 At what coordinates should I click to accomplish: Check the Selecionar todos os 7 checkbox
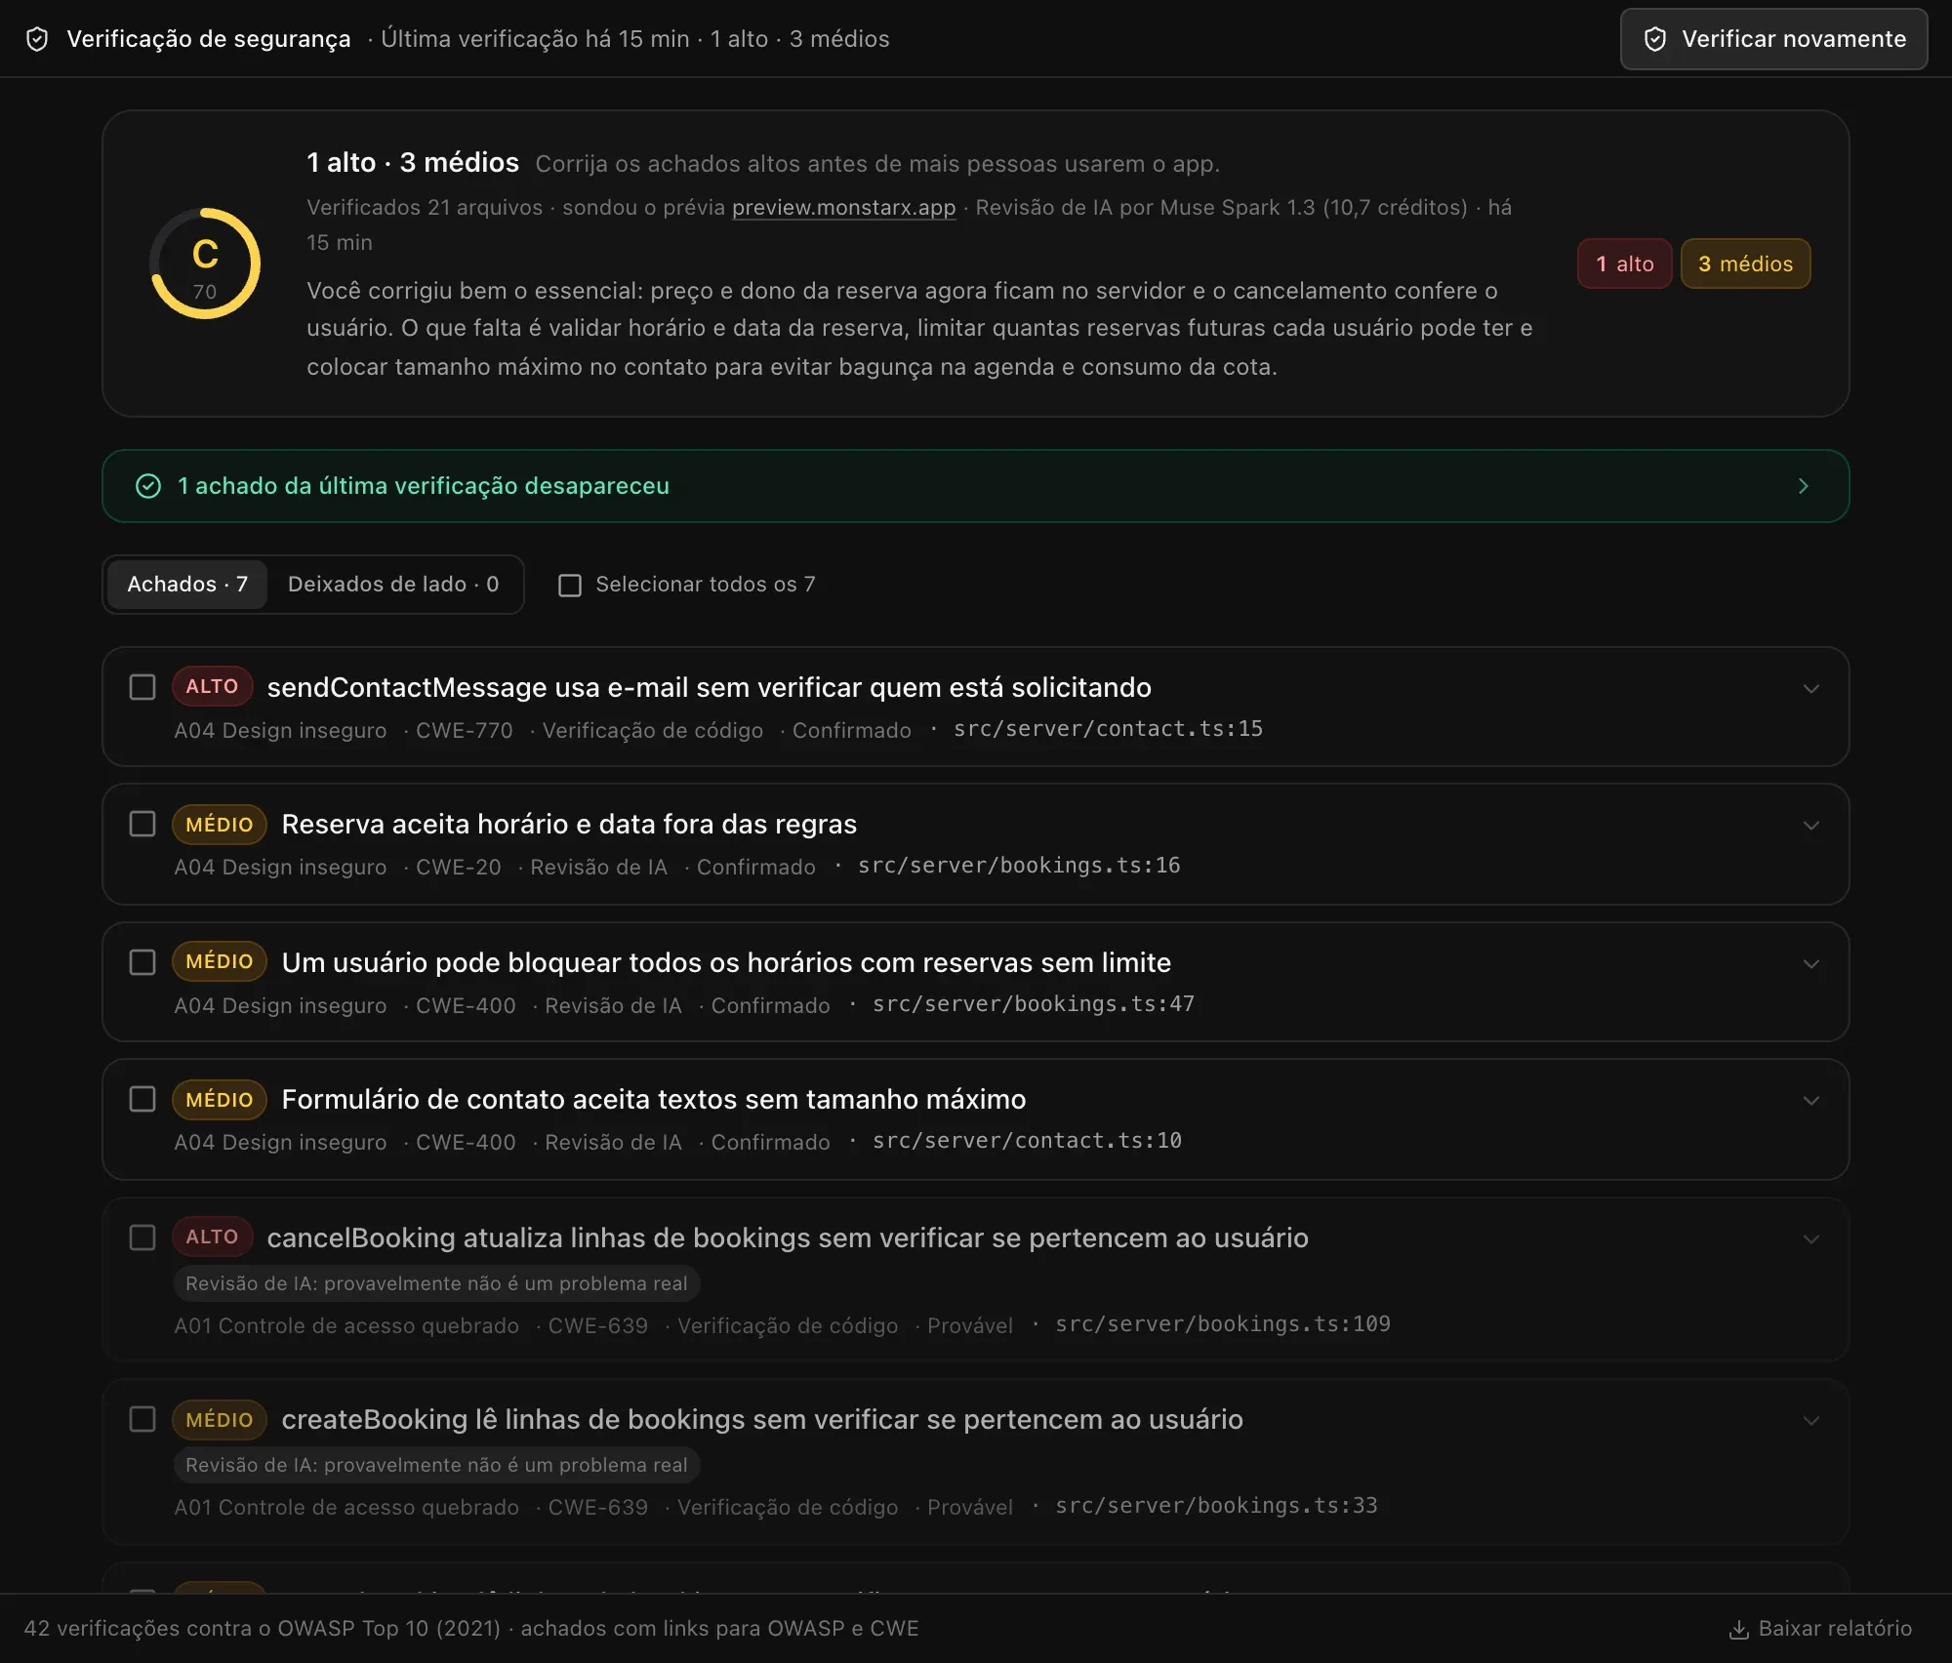tap(570, 585)
